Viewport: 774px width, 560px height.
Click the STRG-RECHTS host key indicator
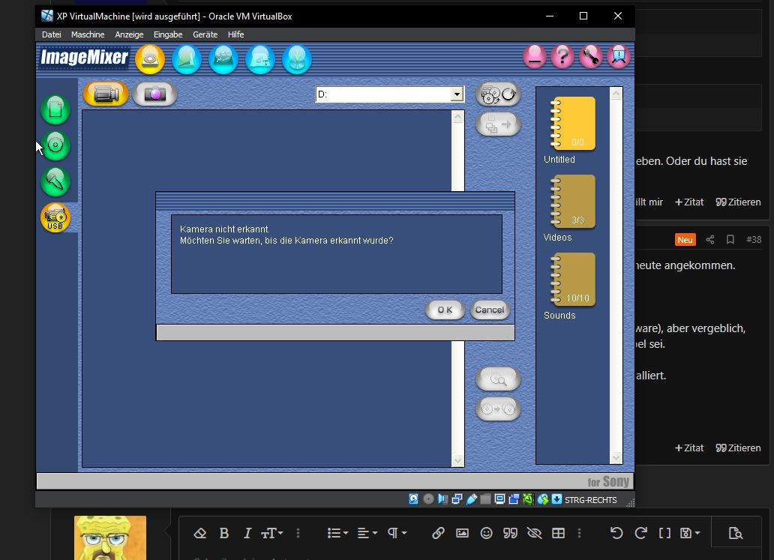coord(590,500)
